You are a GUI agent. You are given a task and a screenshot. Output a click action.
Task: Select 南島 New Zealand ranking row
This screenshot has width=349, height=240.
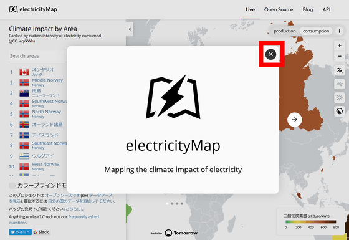[38, 93]
